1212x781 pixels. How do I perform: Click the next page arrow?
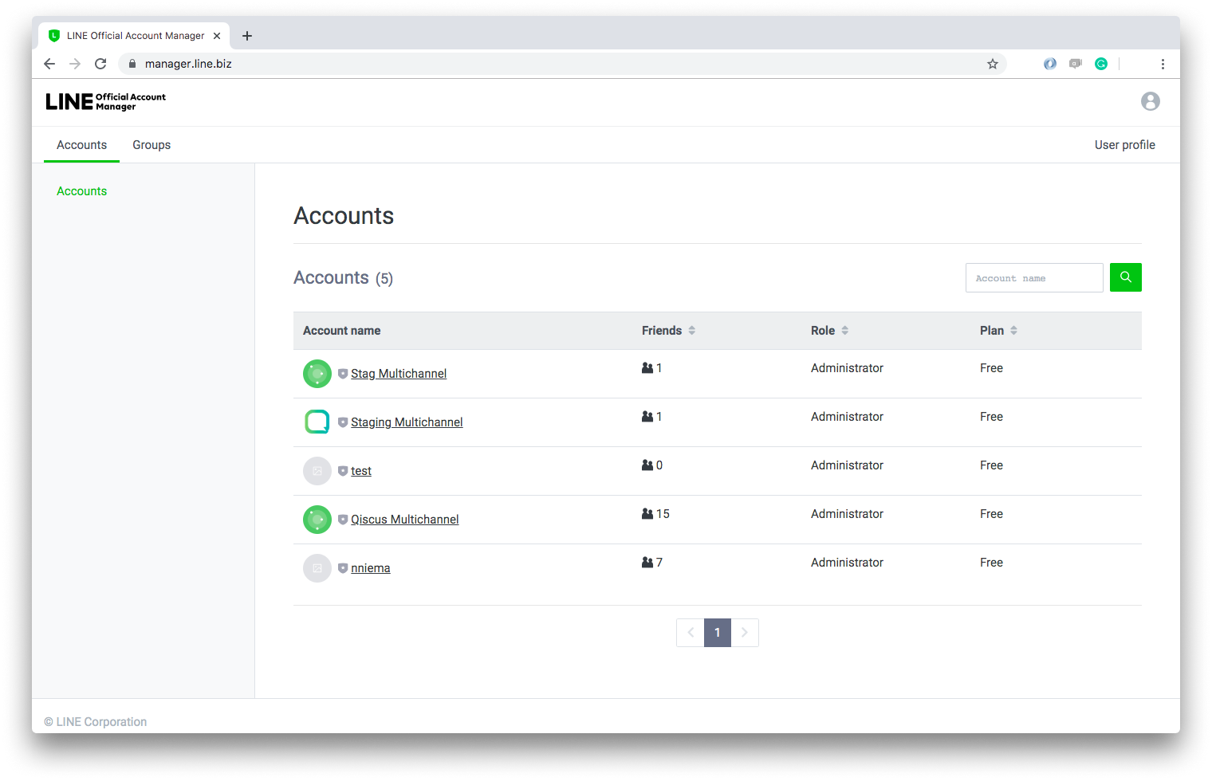coord(745,633)
